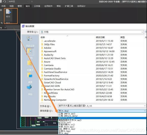This screenshot has height=135, width=147.
Task: Open the 视图 ribbon tab
Action: click(11, 6)
